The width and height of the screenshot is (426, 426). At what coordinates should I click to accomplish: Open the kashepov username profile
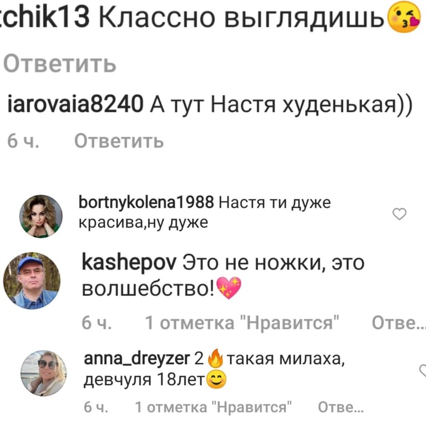click(129, 263)
